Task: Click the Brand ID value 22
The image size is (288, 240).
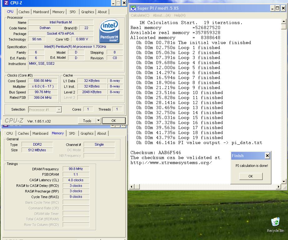Action: tap(86, 28)
